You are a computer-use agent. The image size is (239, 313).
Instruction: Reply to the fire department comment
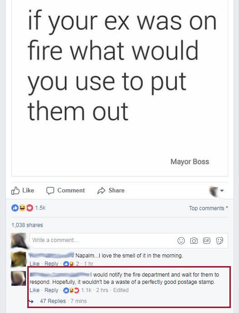(51, 290)
